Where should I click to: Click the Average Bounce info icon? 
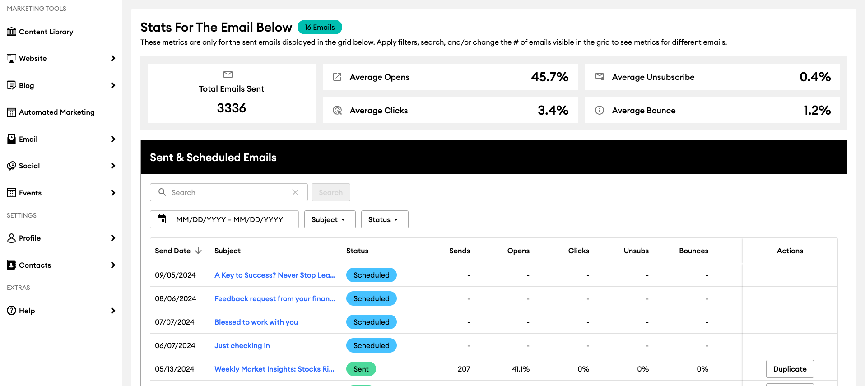coord(600,111)
